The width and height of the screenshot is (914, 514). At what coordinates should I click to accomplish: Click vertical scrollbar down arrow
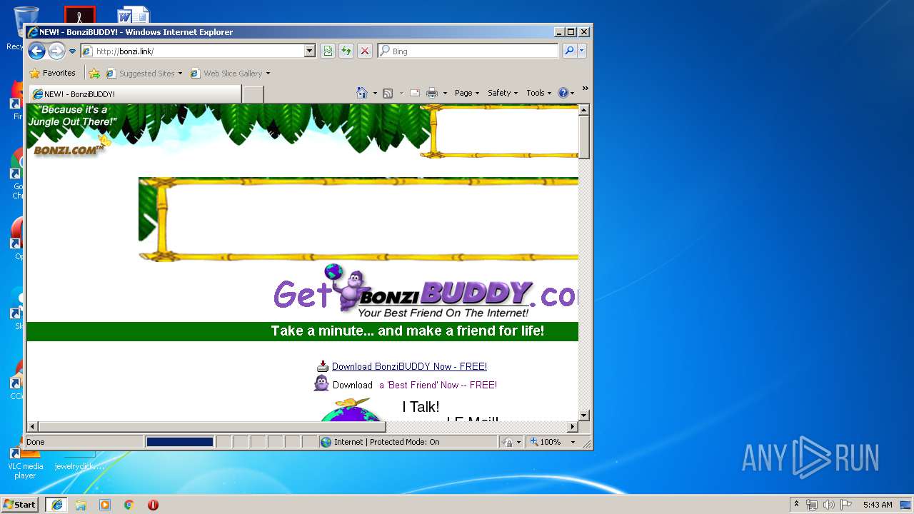[x=584, y=415]
